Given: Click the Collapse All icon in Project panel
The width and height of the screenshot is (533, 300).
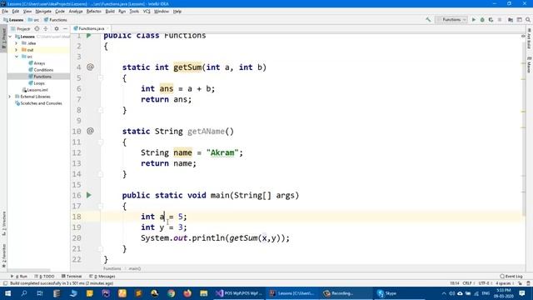Looking at the screenshot, I should [45, 29].
